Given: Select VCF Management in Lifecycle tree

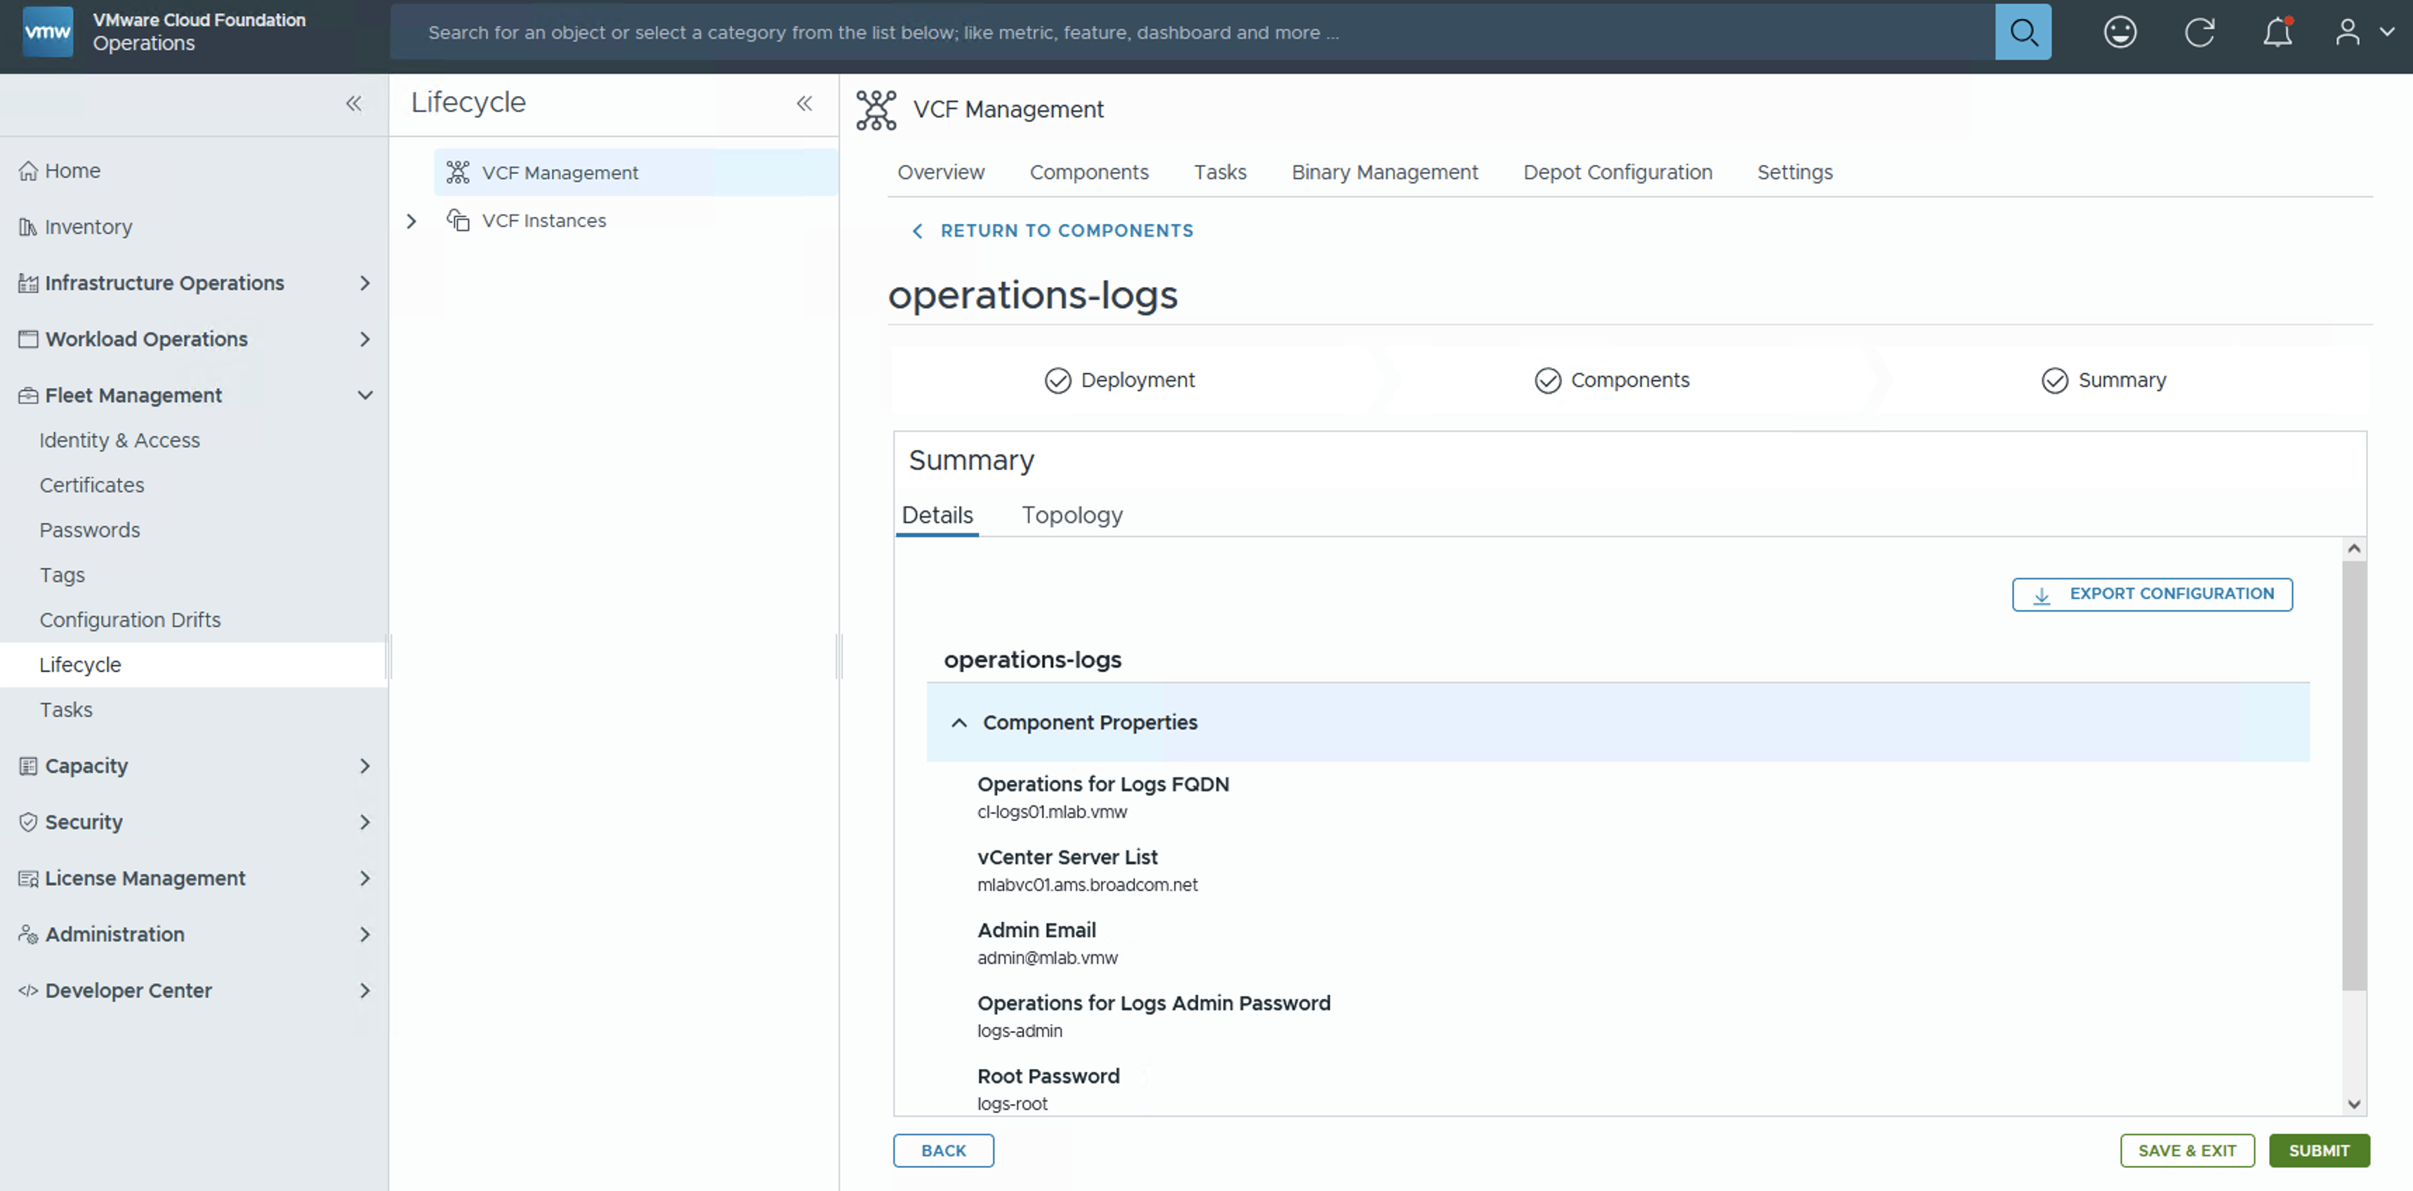Looking at the screenshot, I should 559,172.
